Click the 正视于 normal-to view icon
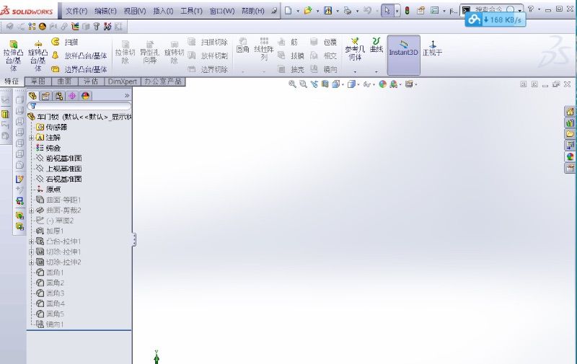This screenshot has width=577, height=364. [433, 48]
